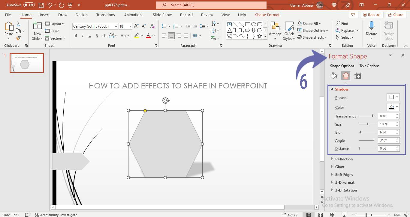The width and height of the screenshot is (410, 217).
Task: Toggle Underline formatting
Action: pyautogui.click(x=90, y=36)
